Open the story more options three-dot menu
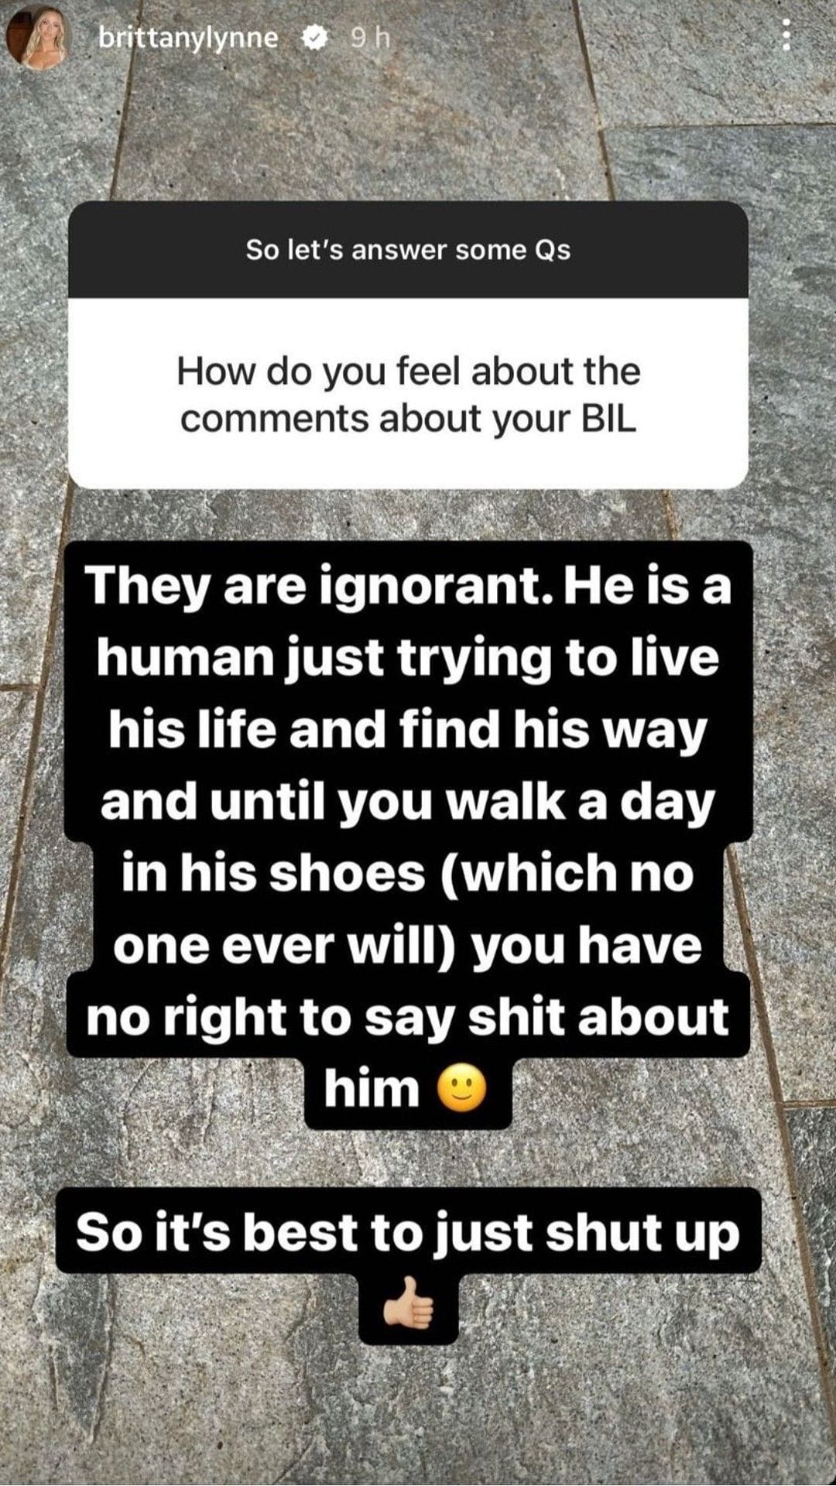 pos(786,36)
